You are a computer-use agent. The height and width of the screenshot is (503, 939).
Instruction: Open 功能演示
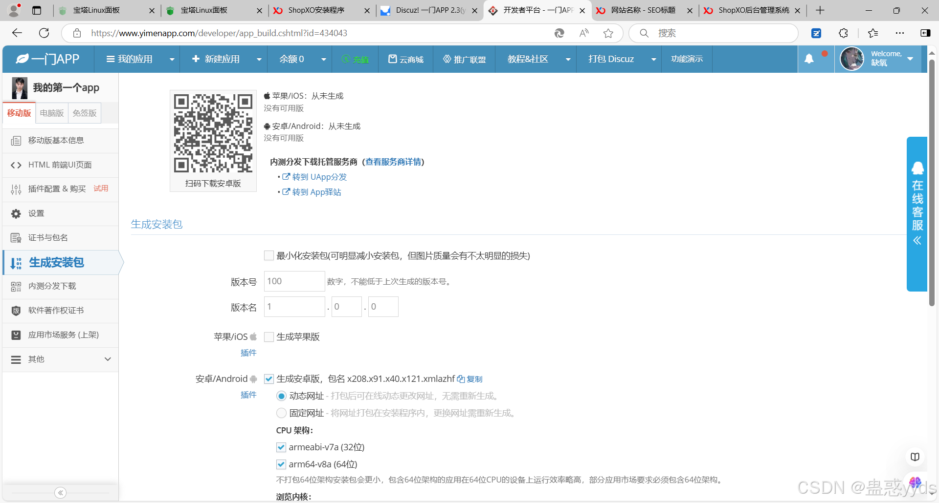point(687,59)
